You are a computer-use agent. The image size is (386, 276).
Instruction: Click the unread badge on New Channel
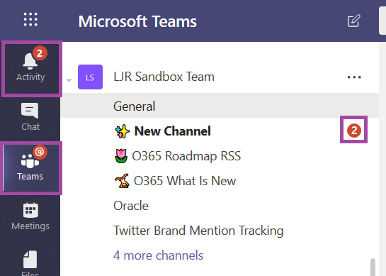(354, 131)
